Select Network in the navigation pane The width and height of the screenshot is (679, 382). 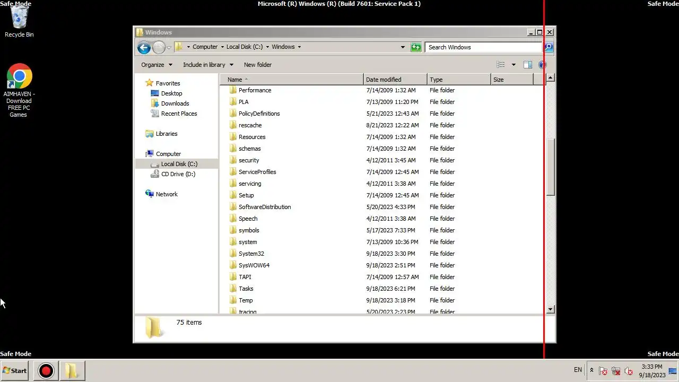click(x=167, y=194)
